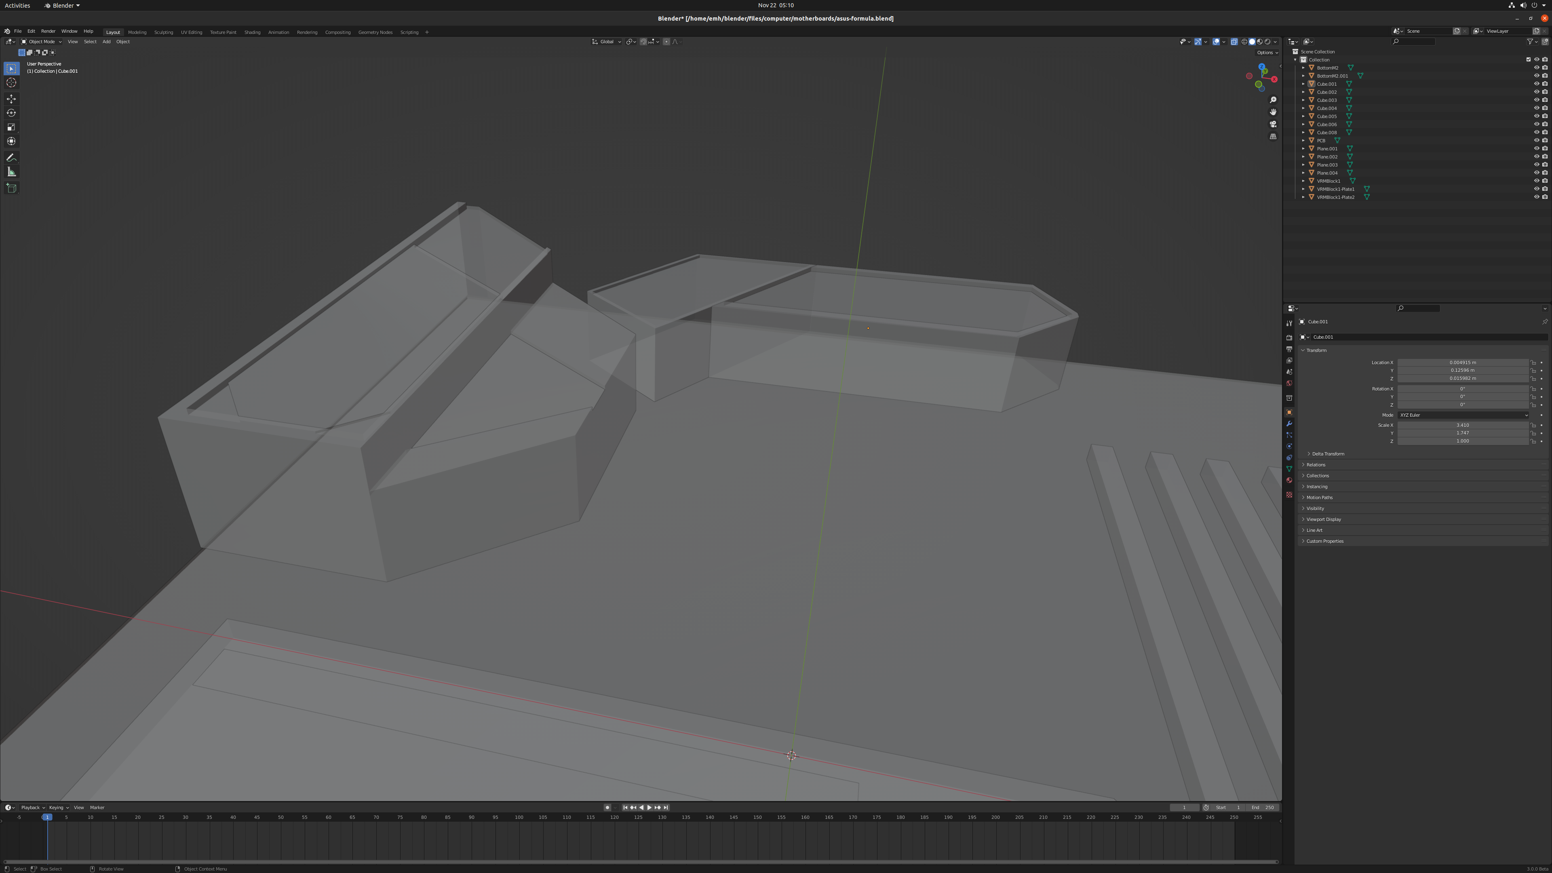The image size is (1552, 873).
Task: Toggle viewport overlays button
Action: coord(1217,42)
